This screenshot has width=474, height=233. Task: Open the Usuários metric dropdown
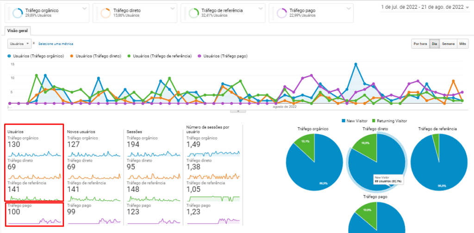pyautogui.click(x=19, y=44)
